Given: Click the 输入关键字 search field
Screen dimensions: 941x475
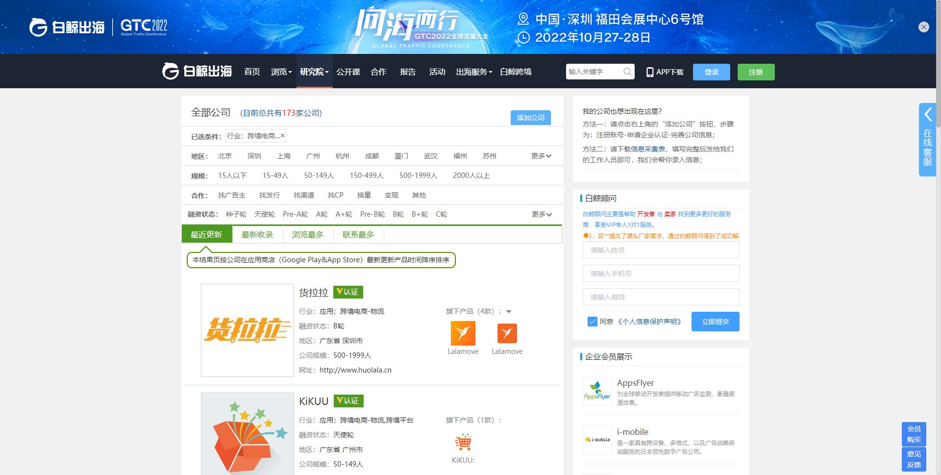Looking at the screenshot, I should 594,72.
